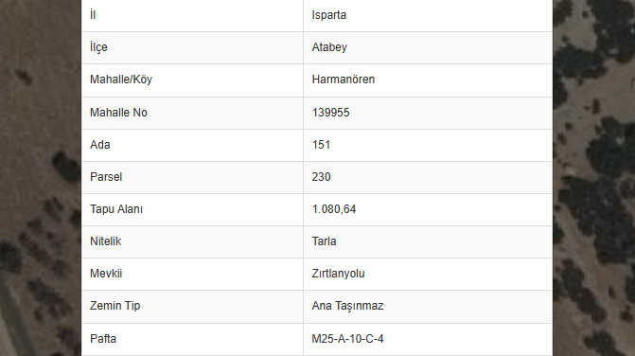Click the Parsel value 230
This screenshot has height=356, width=635.
coord(321,177)
